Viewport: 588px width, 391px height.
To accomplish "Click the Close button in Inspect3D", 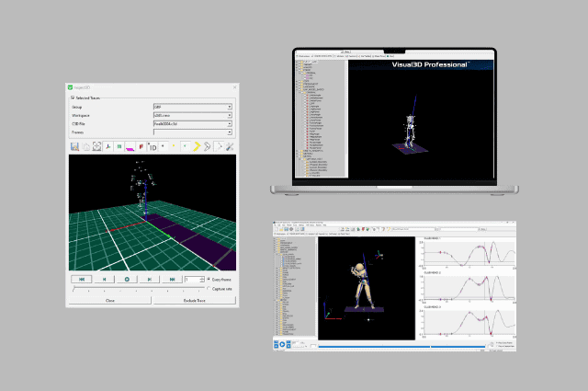I will (x=110, y=300).
